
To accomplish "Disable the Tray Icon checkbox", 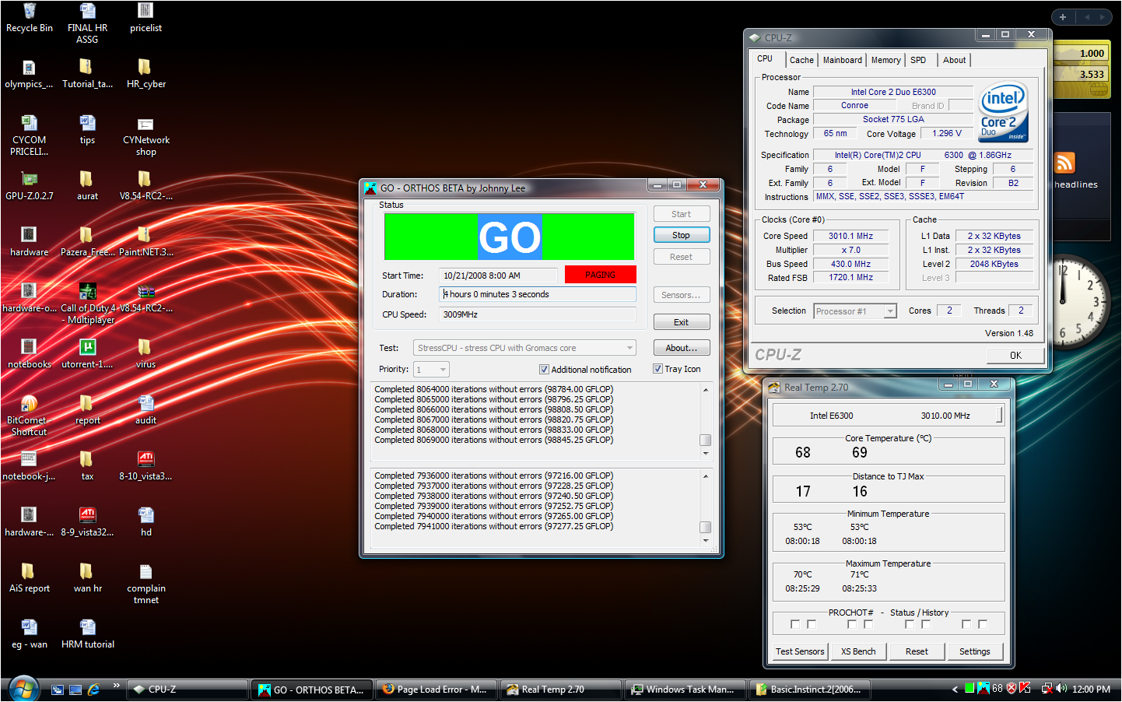I will 657,369.
